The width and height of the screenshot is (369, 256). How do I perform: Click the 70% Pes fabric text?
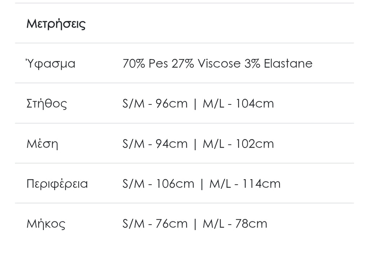145,64
